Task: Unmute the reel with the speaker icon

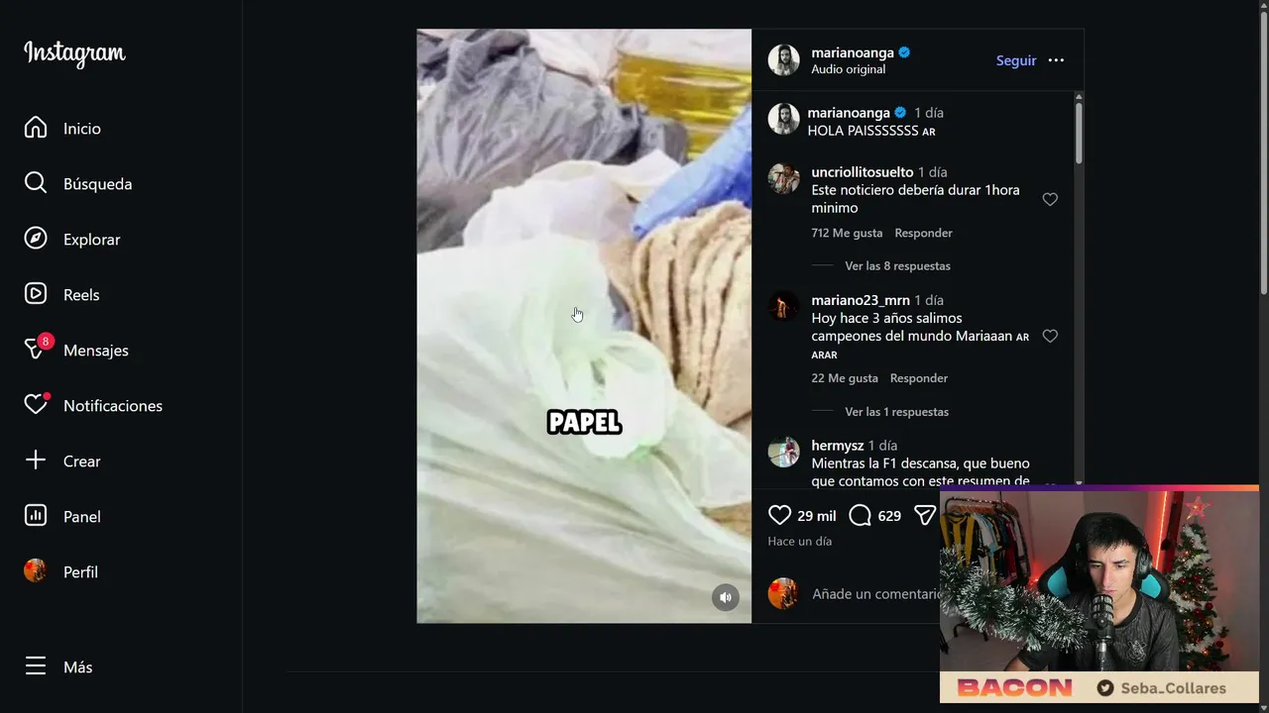Action: click(726, 597)
